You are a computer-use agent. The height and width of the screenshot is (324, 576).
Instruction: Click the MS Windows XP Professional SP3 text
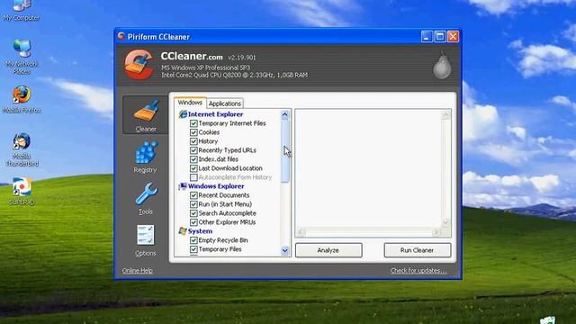point(205,67)
